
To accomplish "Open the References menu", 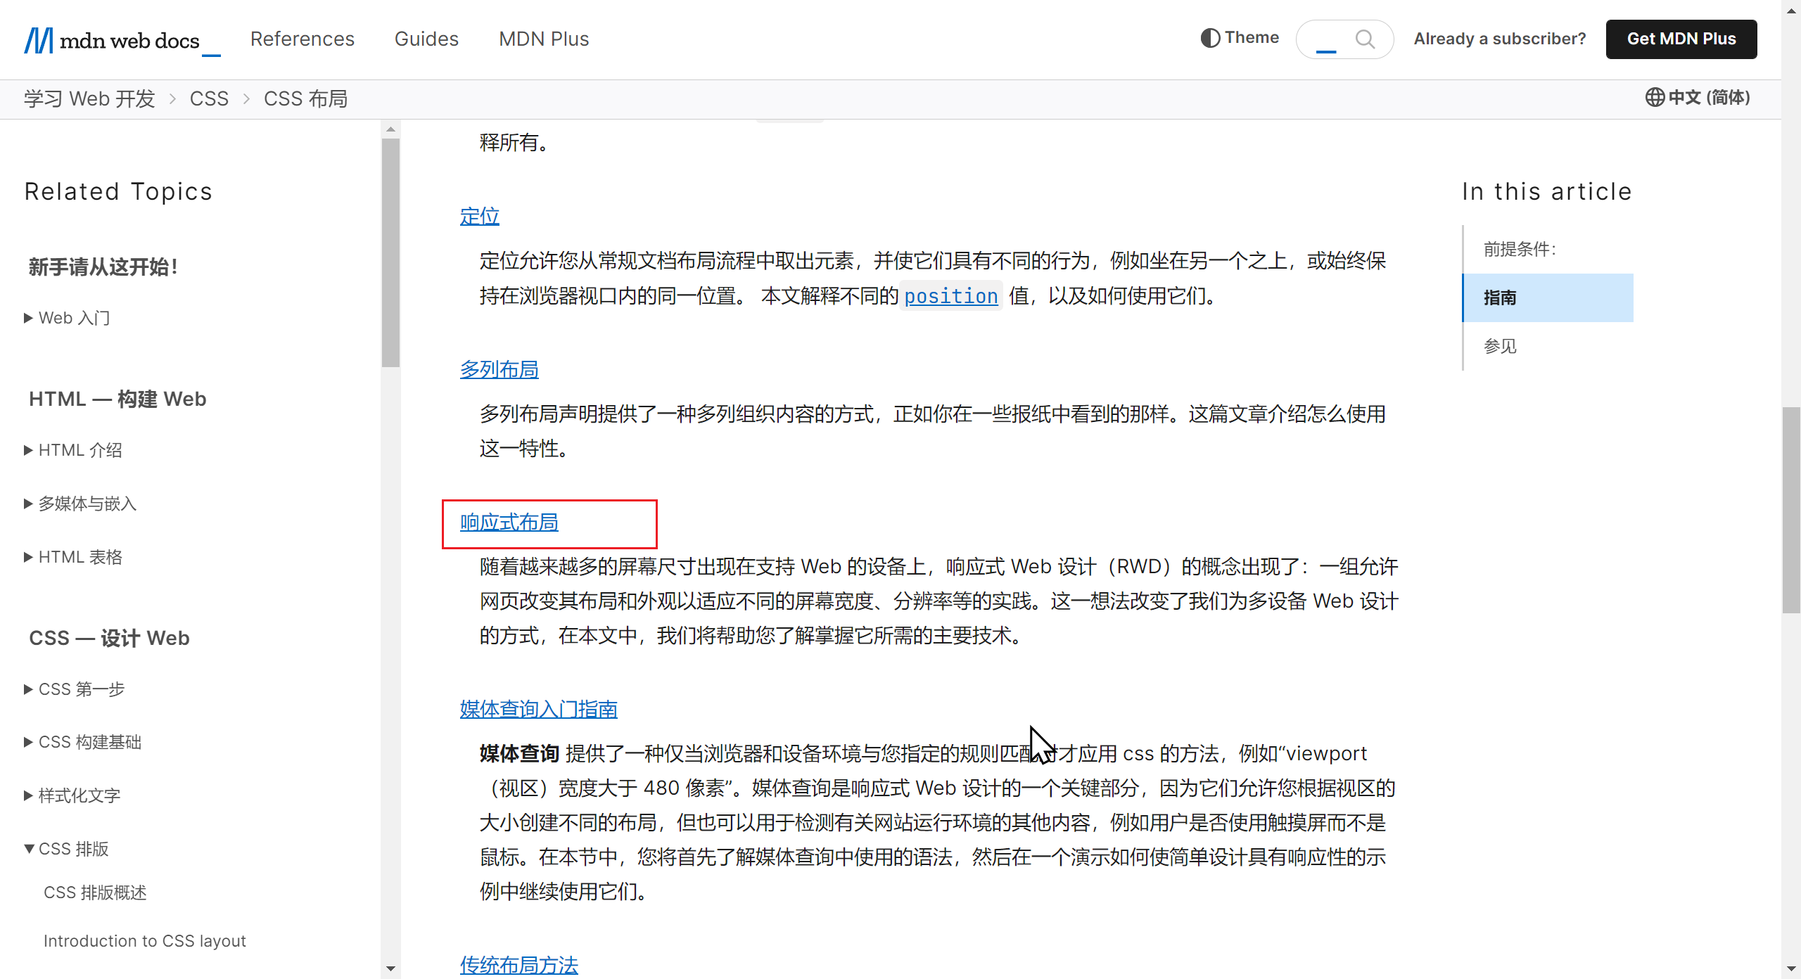I will tap(303, 39).
